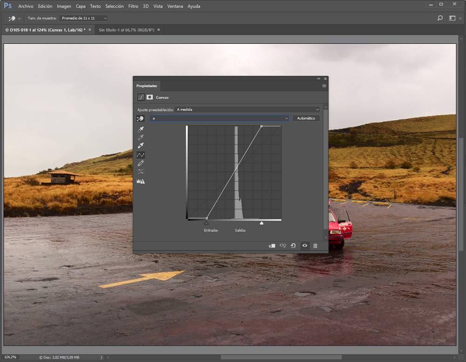
Task: Toggle Curves layer visibility eye icon
Action: click(305, 246)
